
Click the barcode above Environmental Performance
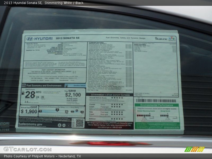(156, 101)
